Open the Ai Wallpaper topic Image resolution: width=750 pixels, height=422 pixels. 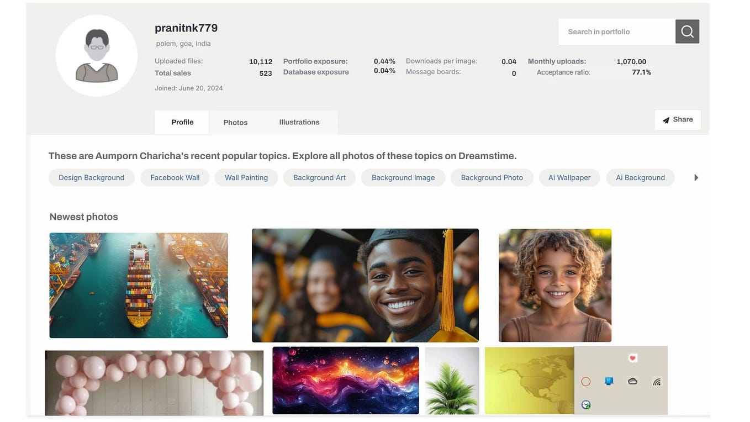coord(569,177)
